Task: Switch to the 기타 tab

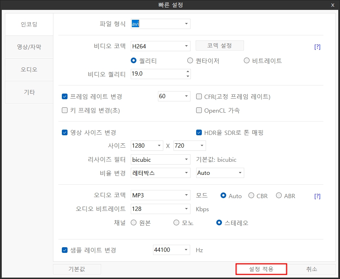Action: pyautogui.click(x=29, y=92)
